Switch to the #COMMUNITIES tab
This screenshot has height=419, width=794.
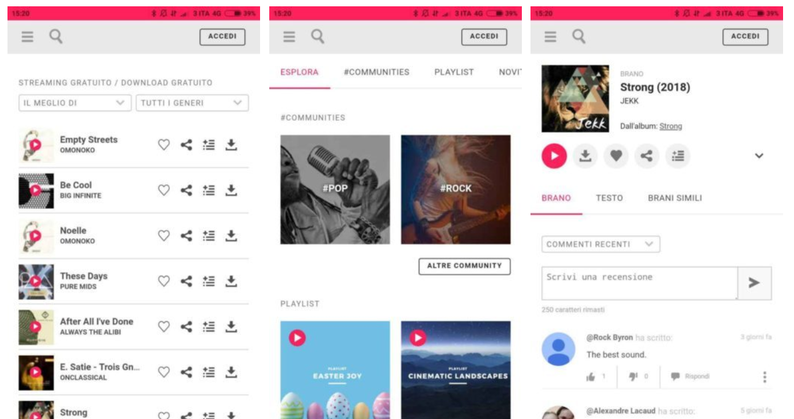pos(376,72)
